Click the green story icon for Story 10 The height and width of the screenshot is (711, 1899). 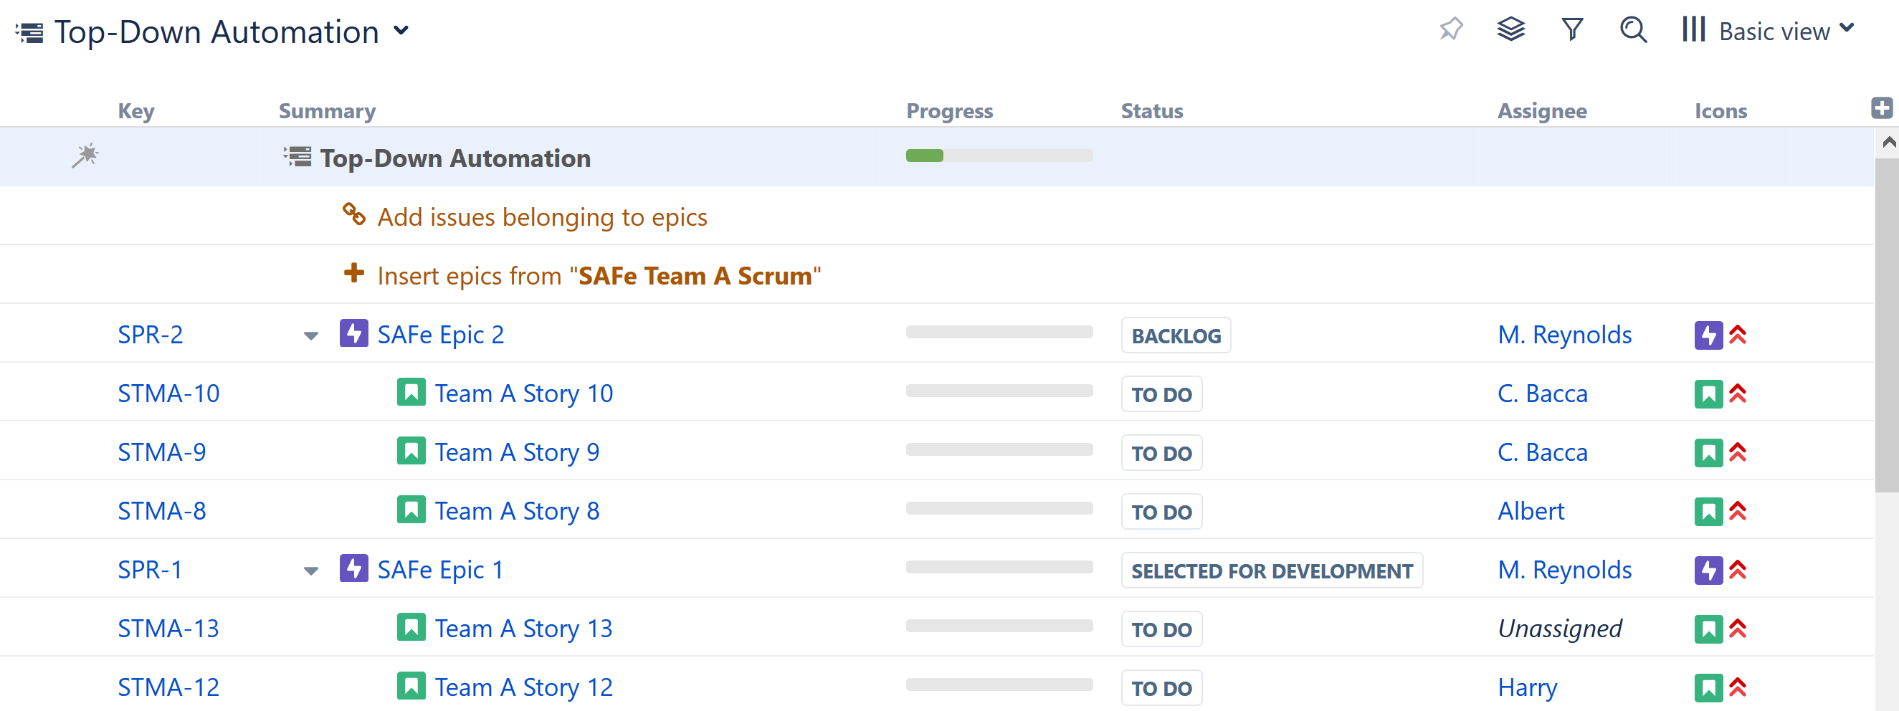click(x=411, y=393)
